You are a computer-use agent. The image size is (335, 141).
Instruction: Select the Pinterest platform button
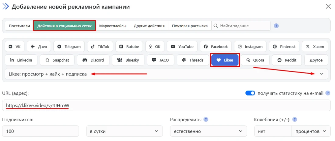click(x=284, y=47)
